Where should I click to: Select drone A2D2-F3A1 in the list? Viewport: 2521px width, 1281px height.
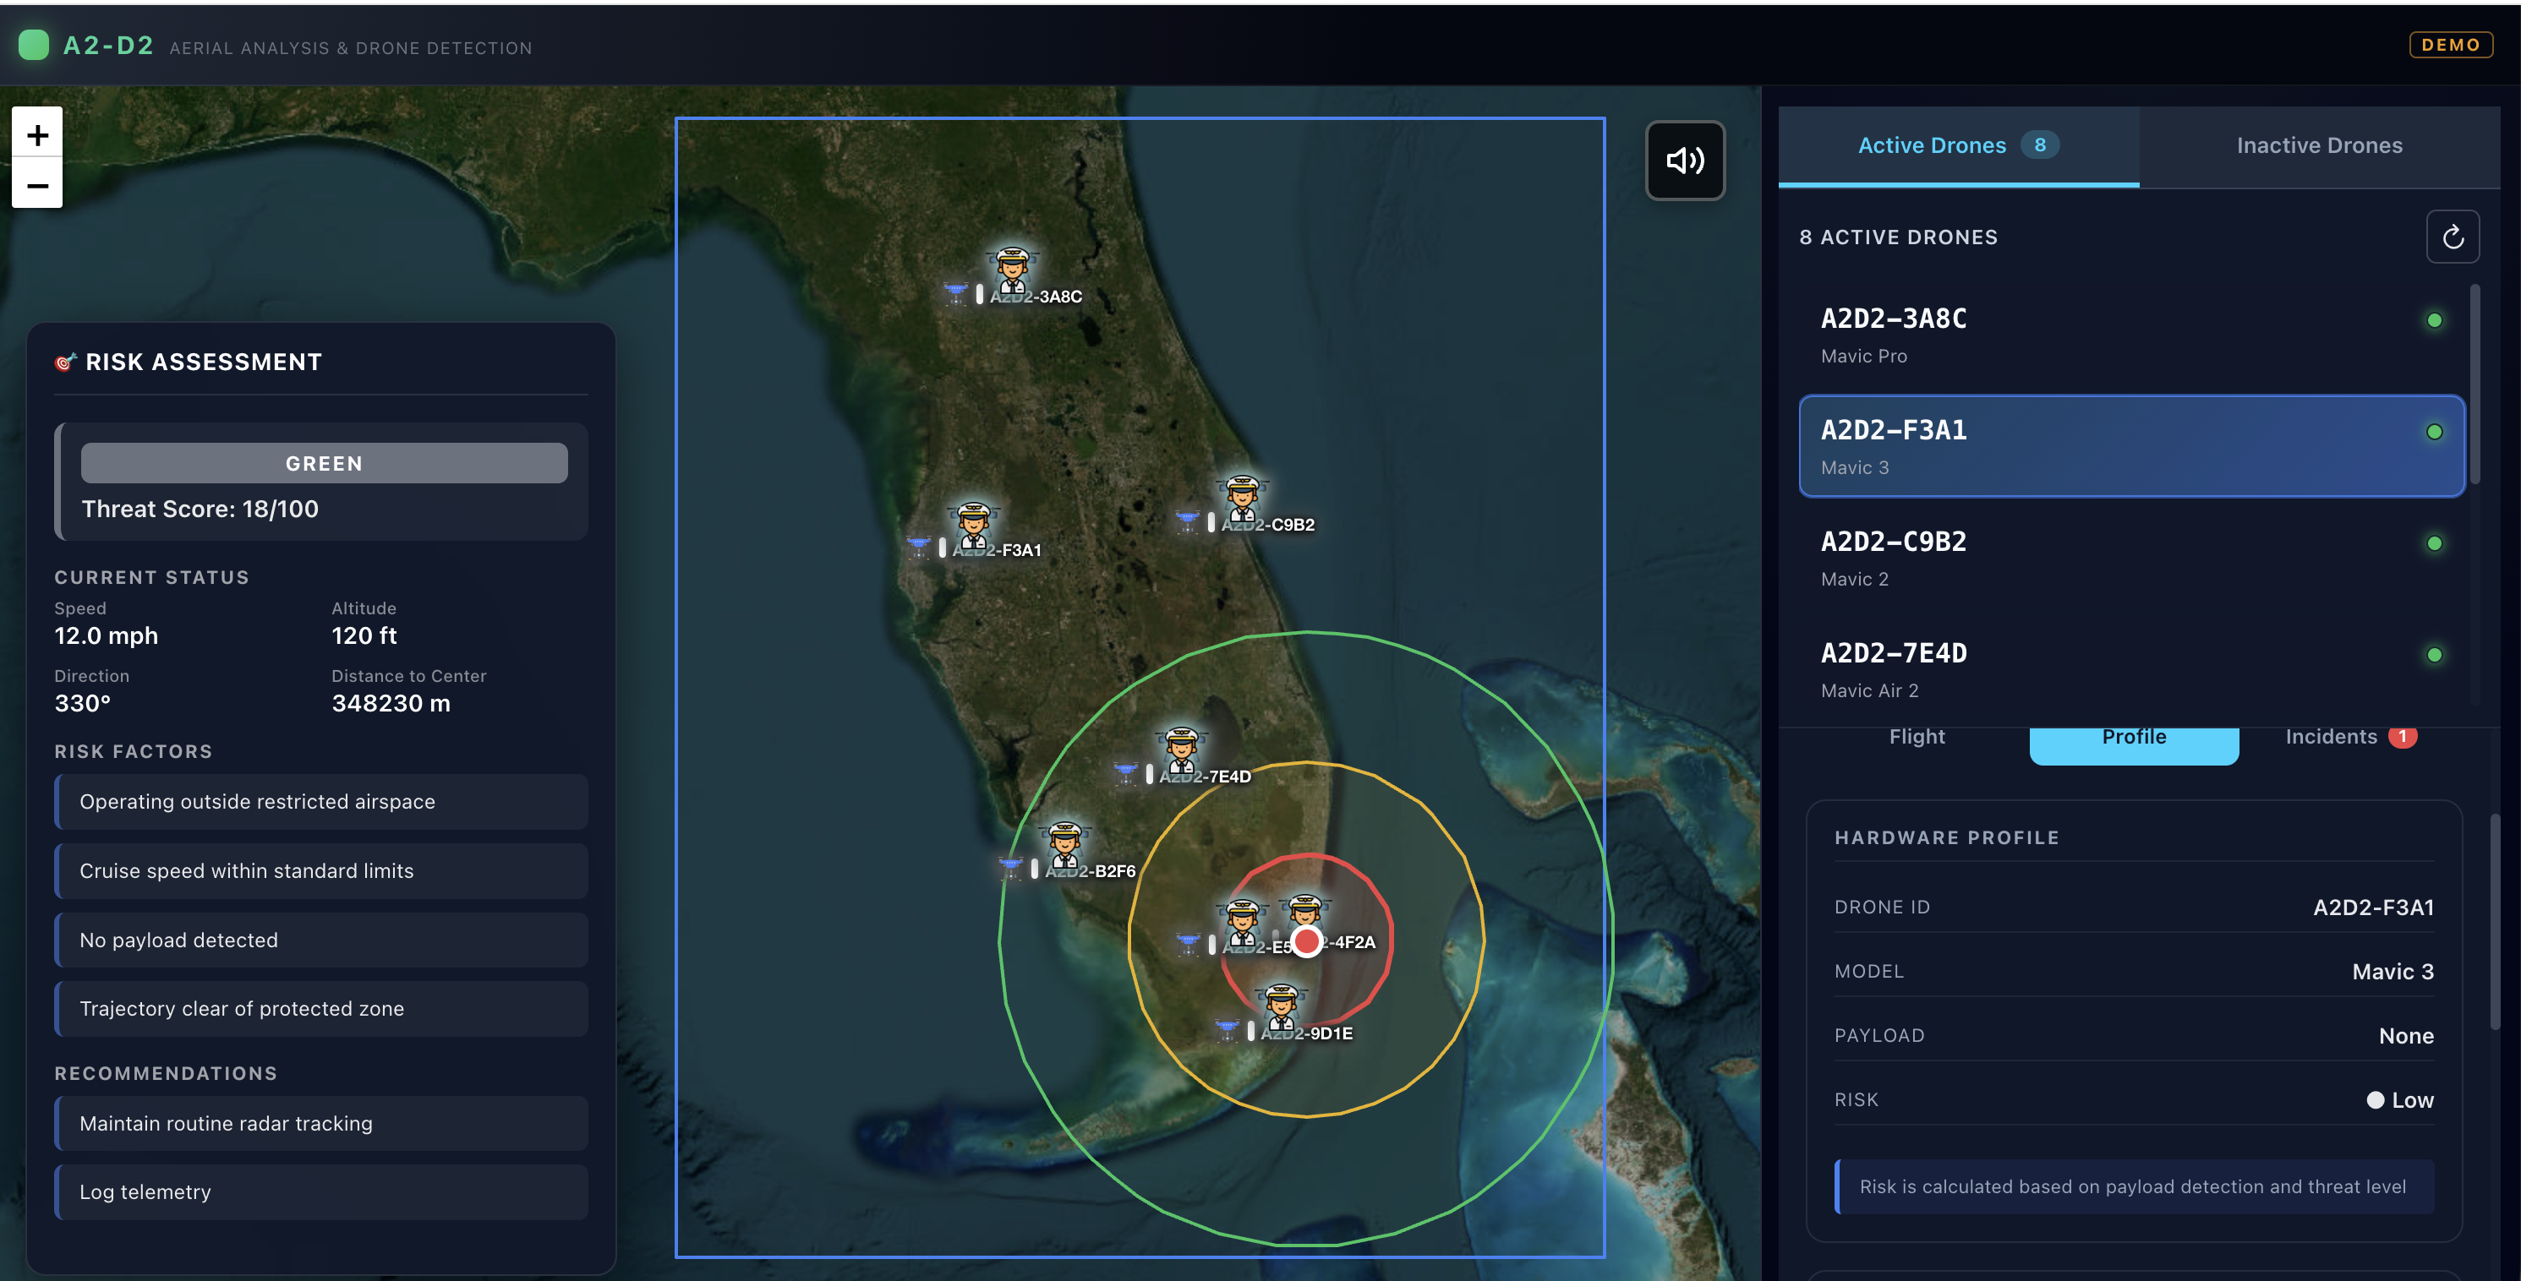(2130, 447)
